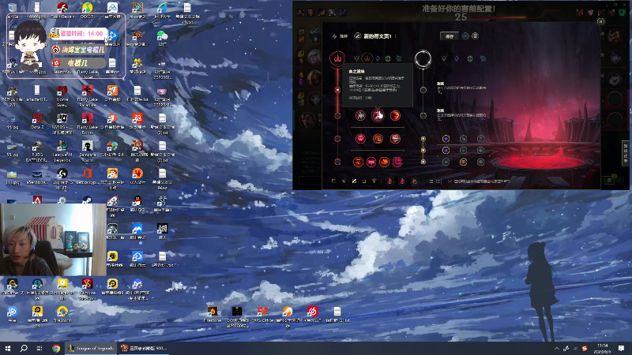Select the Dota 2 desktop shortcut

point(37,121)
